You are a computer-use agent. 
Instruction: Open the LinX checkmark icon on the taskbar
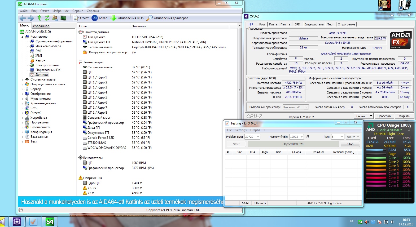[x=33, y=222]
